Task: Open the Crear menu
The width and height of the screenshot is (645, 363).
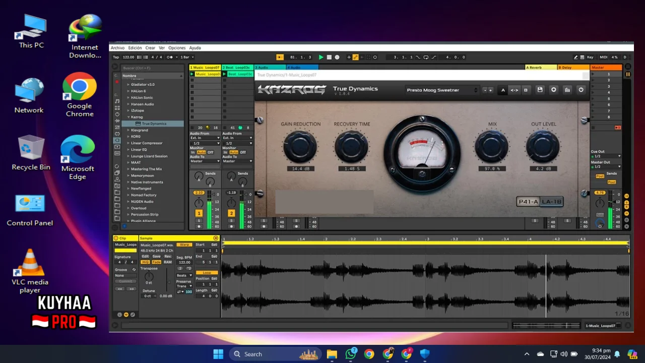Action: pyautogui.click(x=150, y=48)
